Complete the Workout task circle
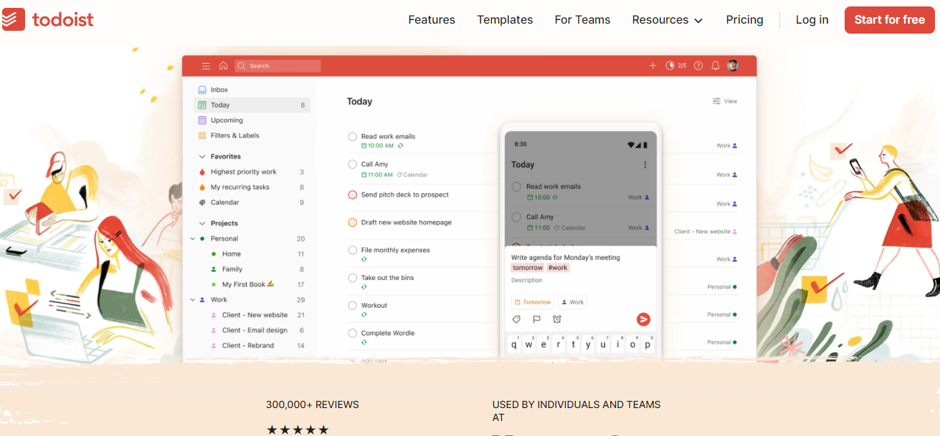 352,304
